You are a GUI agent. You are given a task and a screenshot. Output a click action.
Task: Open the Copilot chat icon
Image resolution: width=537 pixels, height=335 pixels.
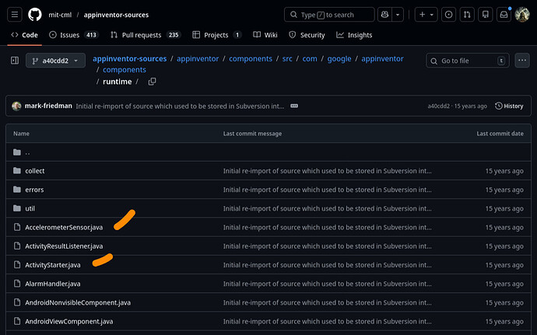pos(384,15)
